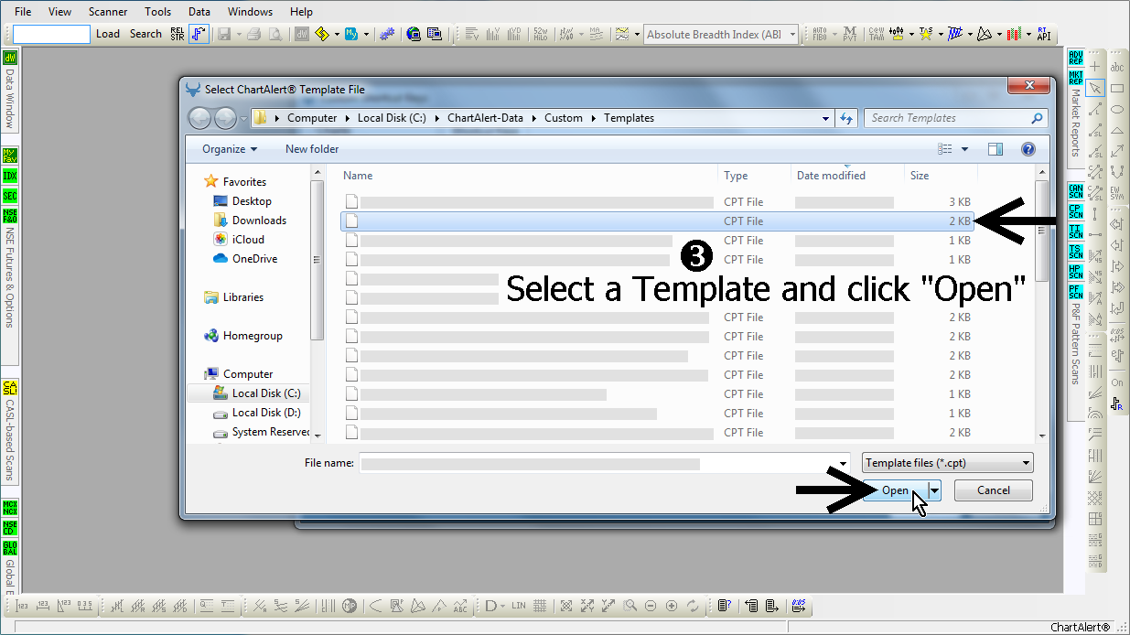Open the Template files (*.cpt) filter dropdown
This screenshot has height=635, width=1130.
click(1027, 463)
